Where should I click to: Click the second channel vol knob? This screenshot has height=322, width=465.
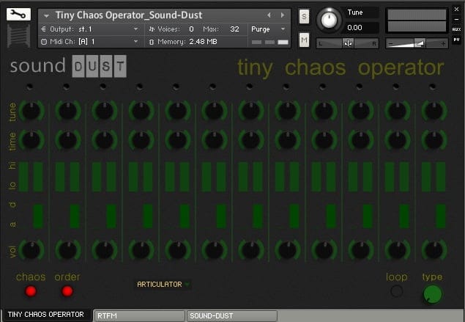(x=68, y=250)
